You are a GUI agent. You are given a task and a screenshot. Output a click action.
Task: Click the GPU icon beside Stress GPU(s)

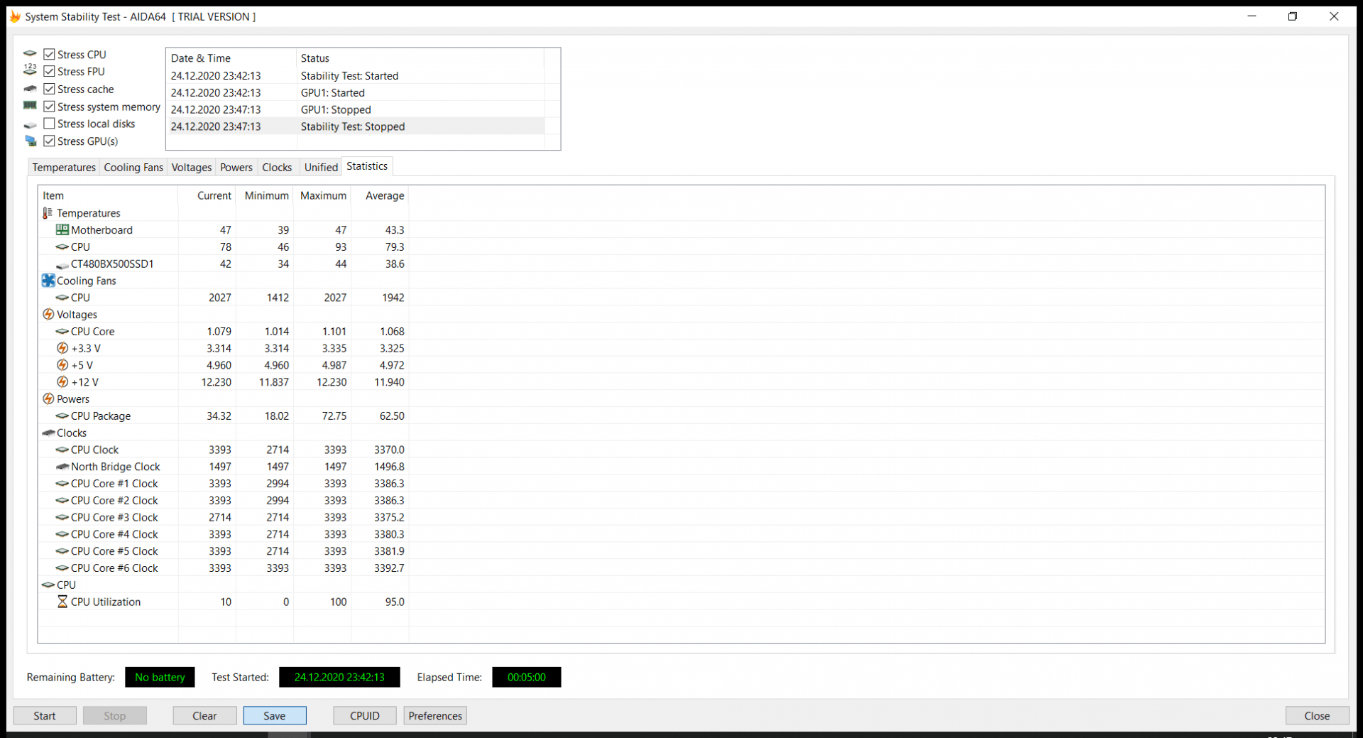pyautogui.click(x=30, y=141)
